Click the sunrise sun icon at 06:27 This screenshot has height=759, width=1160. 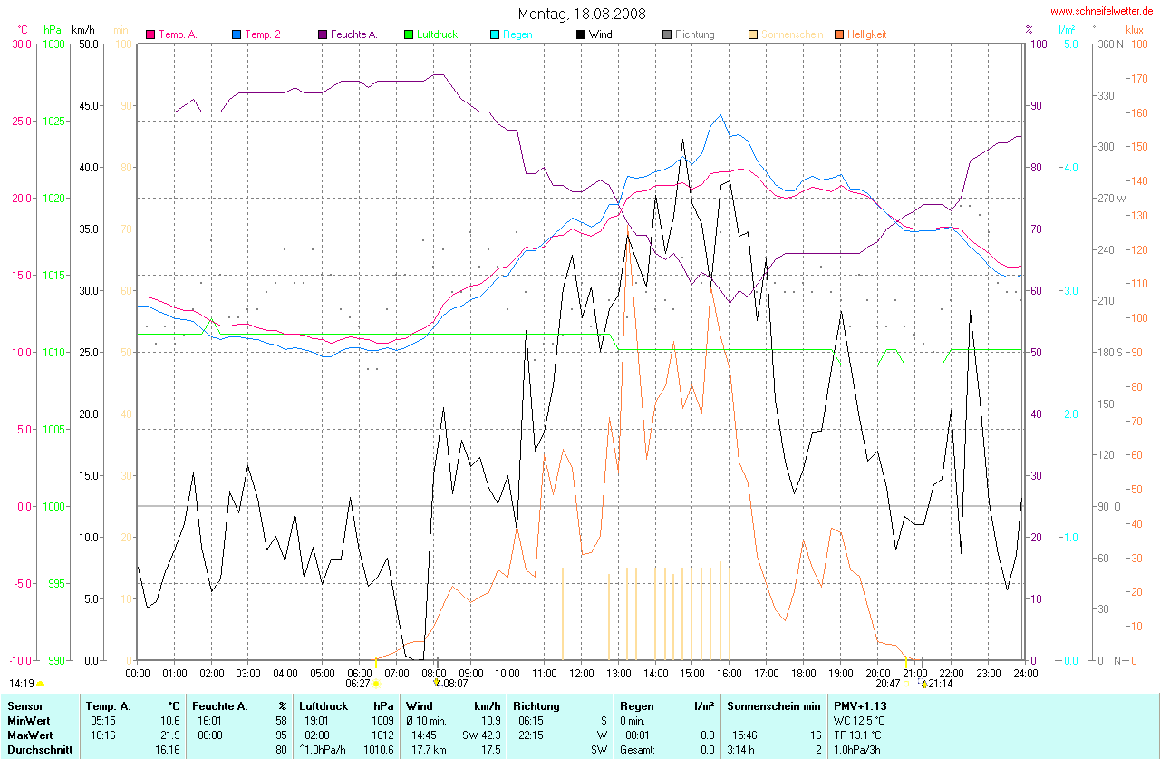(x=375, y=684)
